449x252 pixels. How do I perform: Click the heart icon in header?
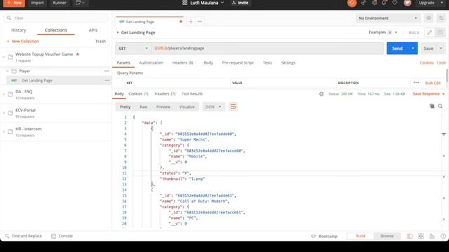394,3
